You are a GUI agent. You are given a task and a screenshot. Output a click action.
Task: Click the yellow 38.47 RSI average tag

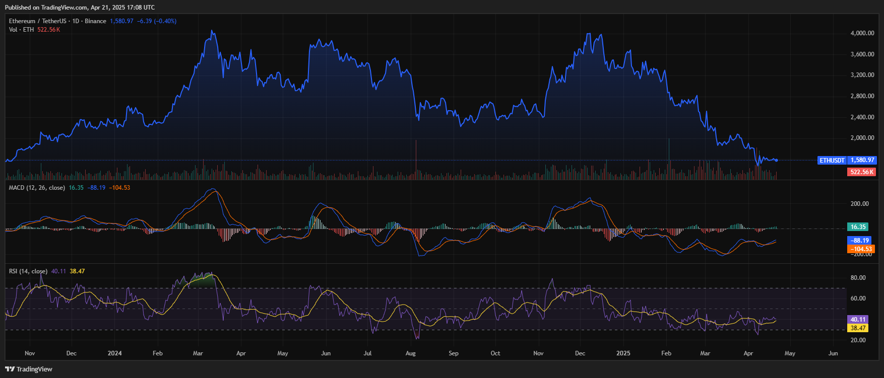(x=858, y=328)
